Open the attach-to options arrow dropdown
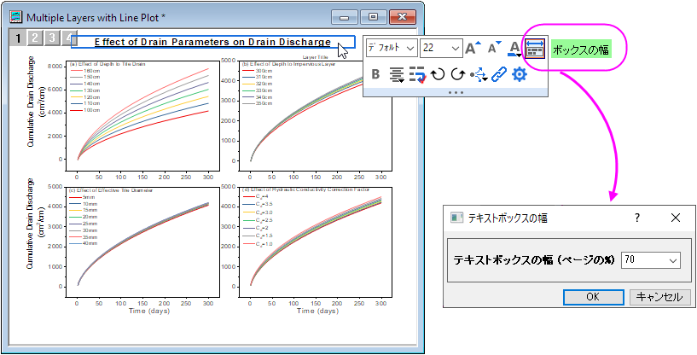This screenshot has height=355, width=697. pyautogui.click(x=479, y=75)
